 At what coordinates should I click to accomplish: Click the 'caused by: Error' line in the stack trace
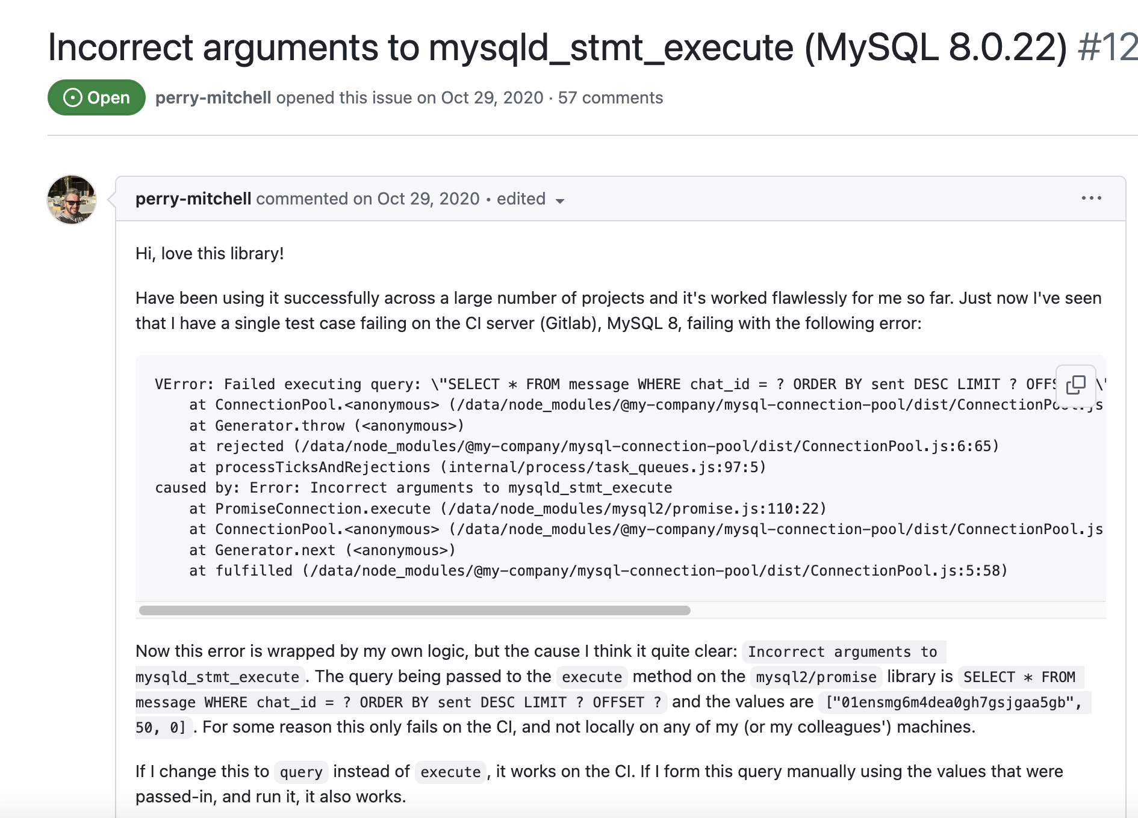point(413,488)
